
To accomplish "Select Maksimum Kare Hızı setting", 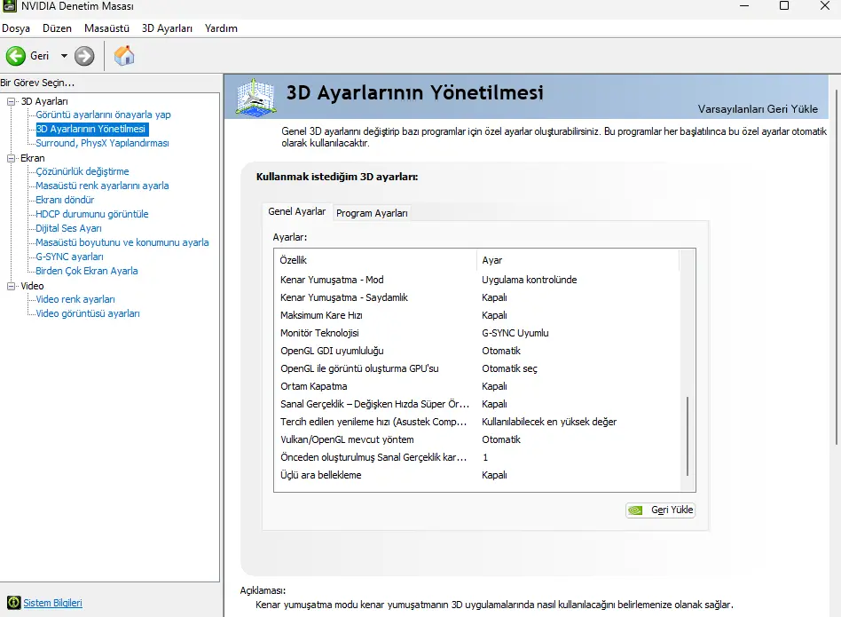I will tap(477, 315).
